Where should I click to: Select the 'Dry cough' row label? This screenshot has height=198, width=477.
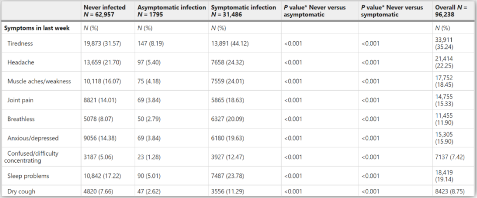(x=21, y=191)
